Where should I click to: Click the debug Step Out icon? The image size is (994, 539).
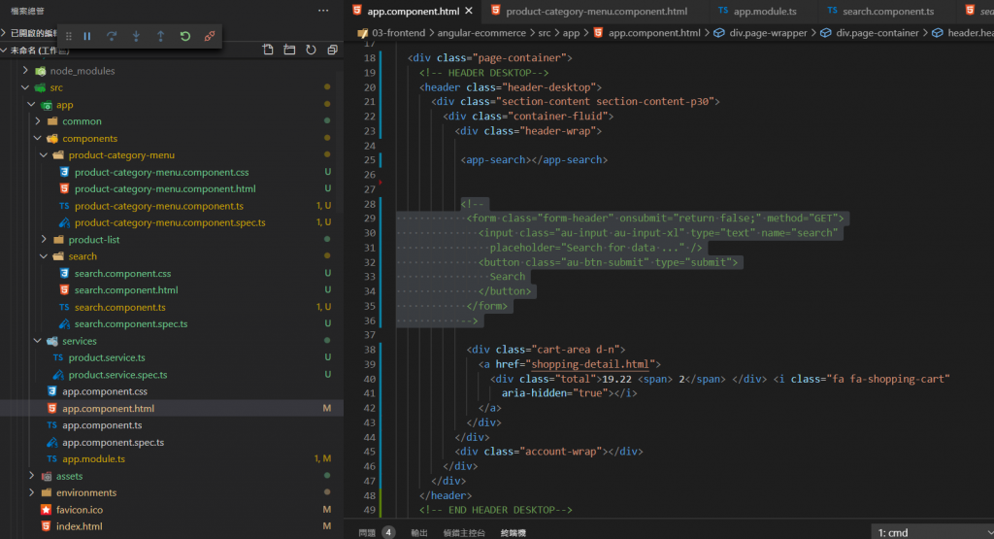(x=160, y=36)
